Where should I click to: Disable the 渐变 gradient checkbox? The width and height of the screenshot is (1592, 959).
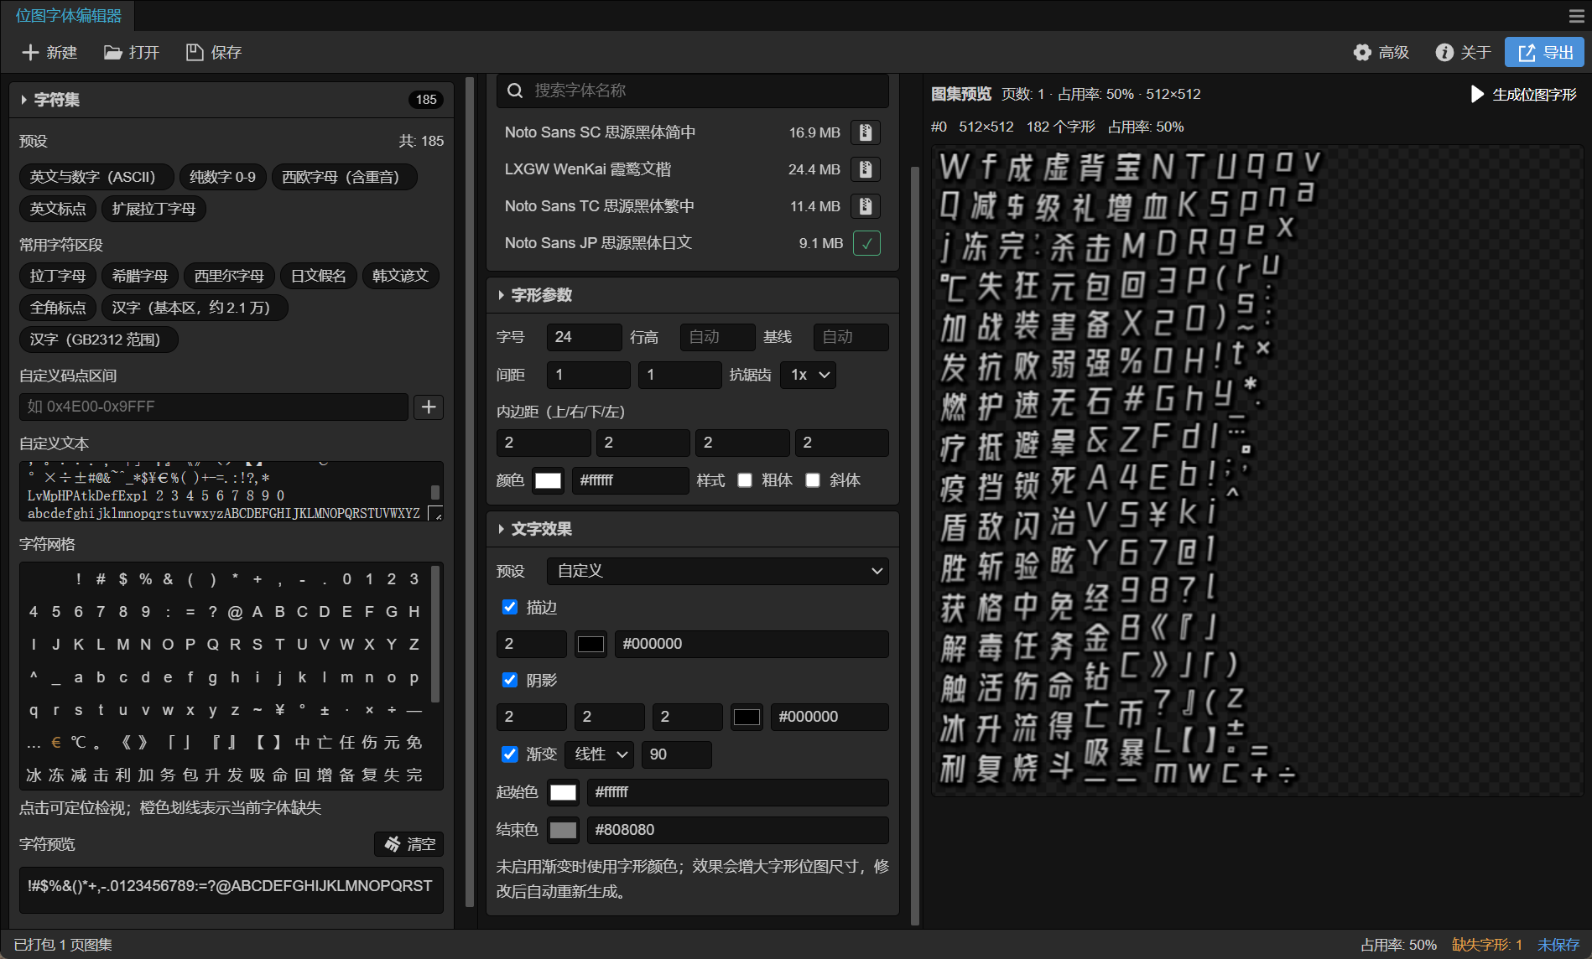[509, 754]
